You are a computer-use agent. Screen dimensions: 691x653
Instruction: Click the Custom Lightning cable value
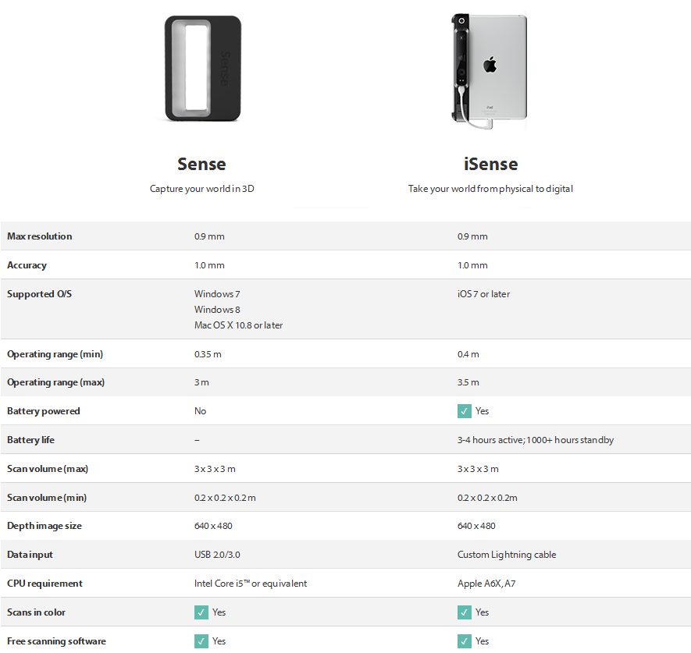507,555
